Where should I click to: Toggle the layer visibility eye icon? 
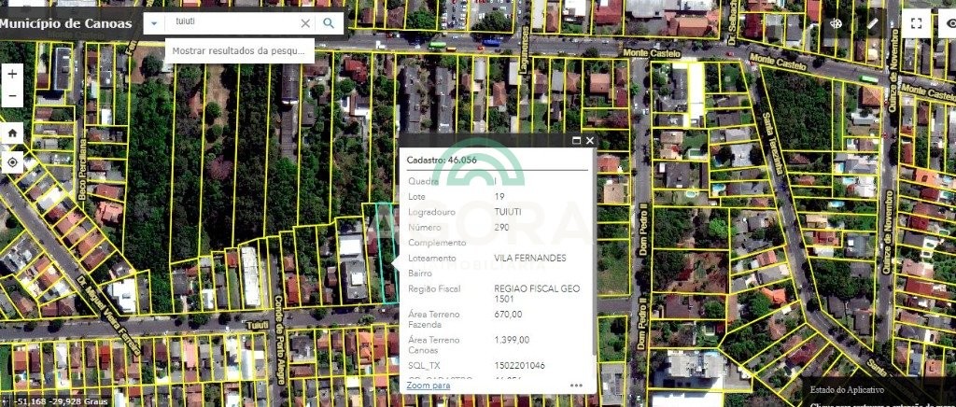pyautogui.click(x=947, y=23)
